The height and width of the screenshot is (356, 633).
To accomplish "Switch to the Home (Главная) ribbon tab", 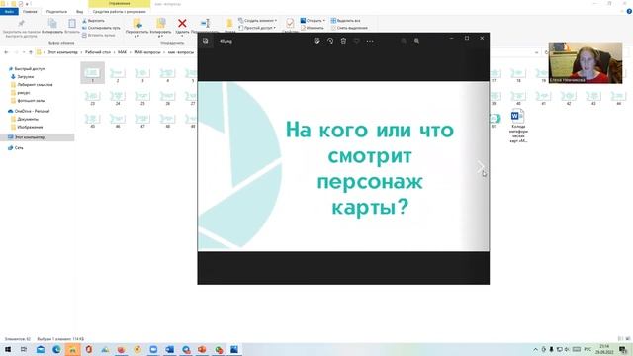I will pyautogui.click(x=30, y=12).
